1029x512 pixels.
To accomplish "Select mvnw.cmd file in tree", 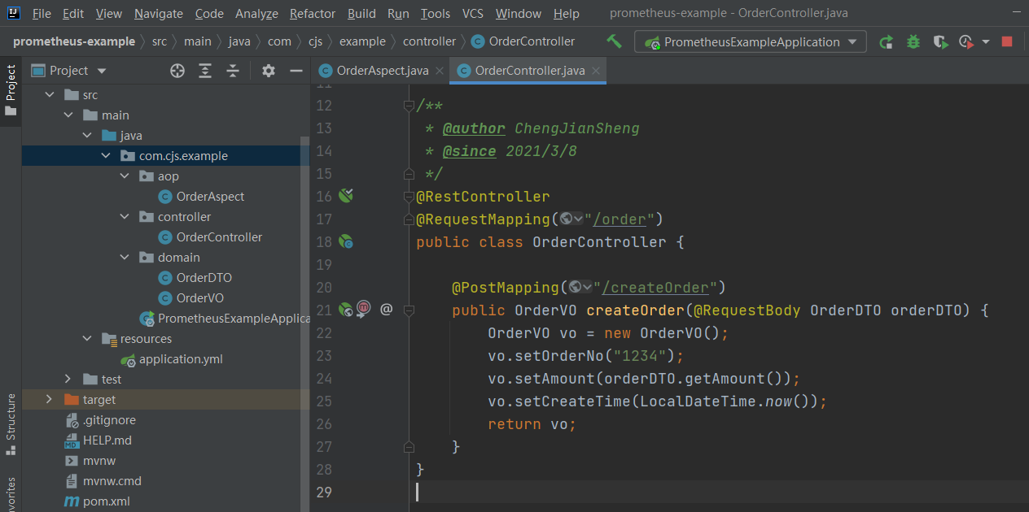I will (x=112, y=481).
